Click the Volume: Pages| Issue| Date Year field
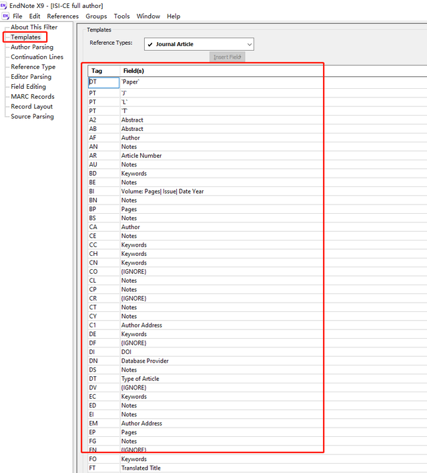Viewport: 427px width, 473px height. point(274,192)
